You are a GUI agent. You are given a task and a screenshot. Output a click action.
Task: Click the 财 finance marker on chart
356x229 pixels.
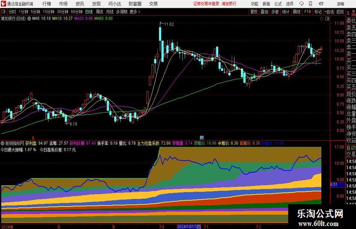point(202,137)
